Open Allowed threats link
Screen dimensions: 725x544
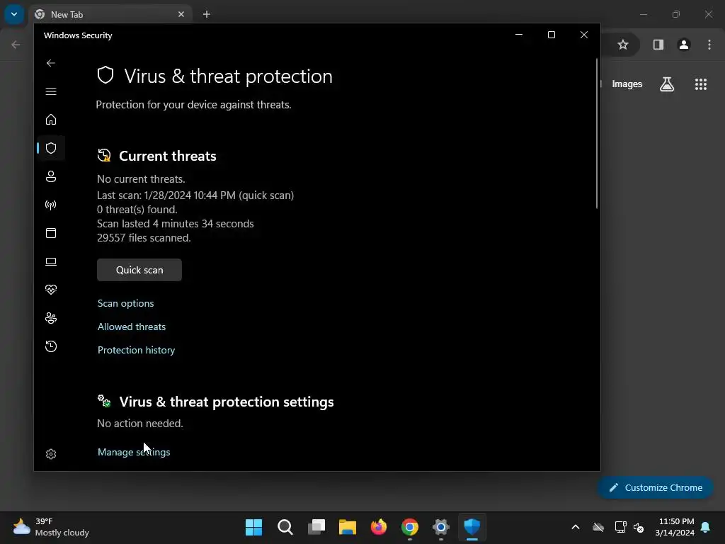coord(132,327)
